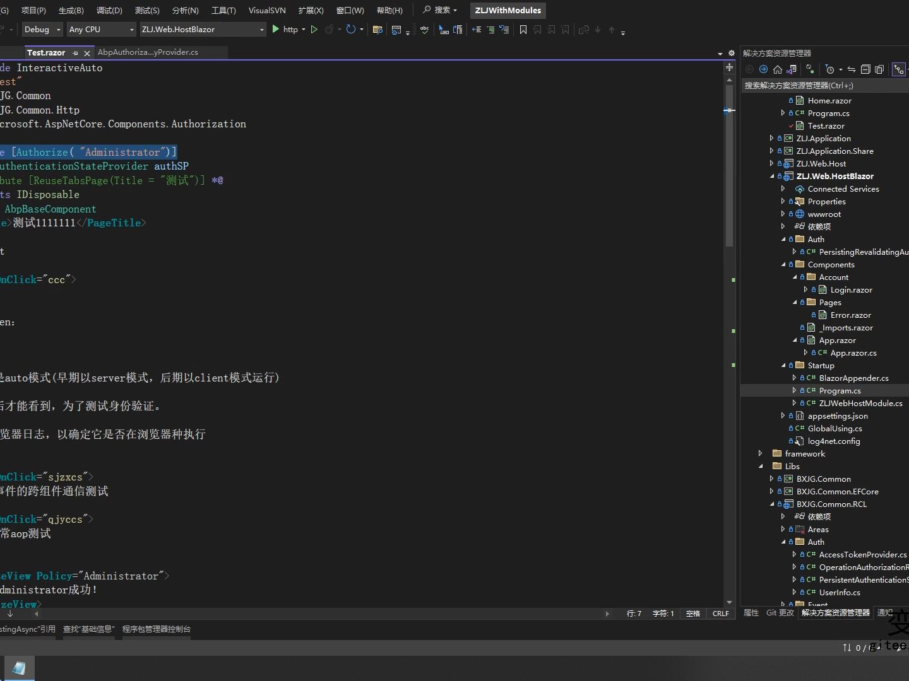Expand the framework folder
The width and height of the screenshot is (909, 681).
(x=761, y=454)
